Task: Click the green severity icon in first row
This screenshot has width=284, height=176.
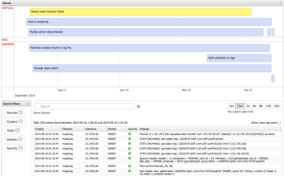Action: coord(130,134)
